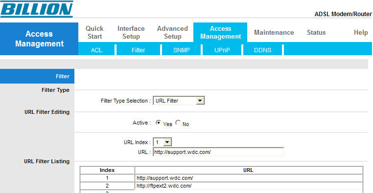Select the Access Management tab
The image size is (373, 193).
click(220, 32)
